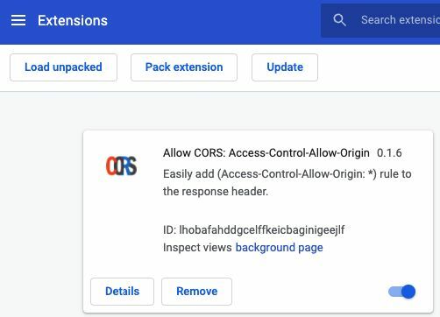Open the background page inspect link
The image size is (440, 317).
[279, 248]
